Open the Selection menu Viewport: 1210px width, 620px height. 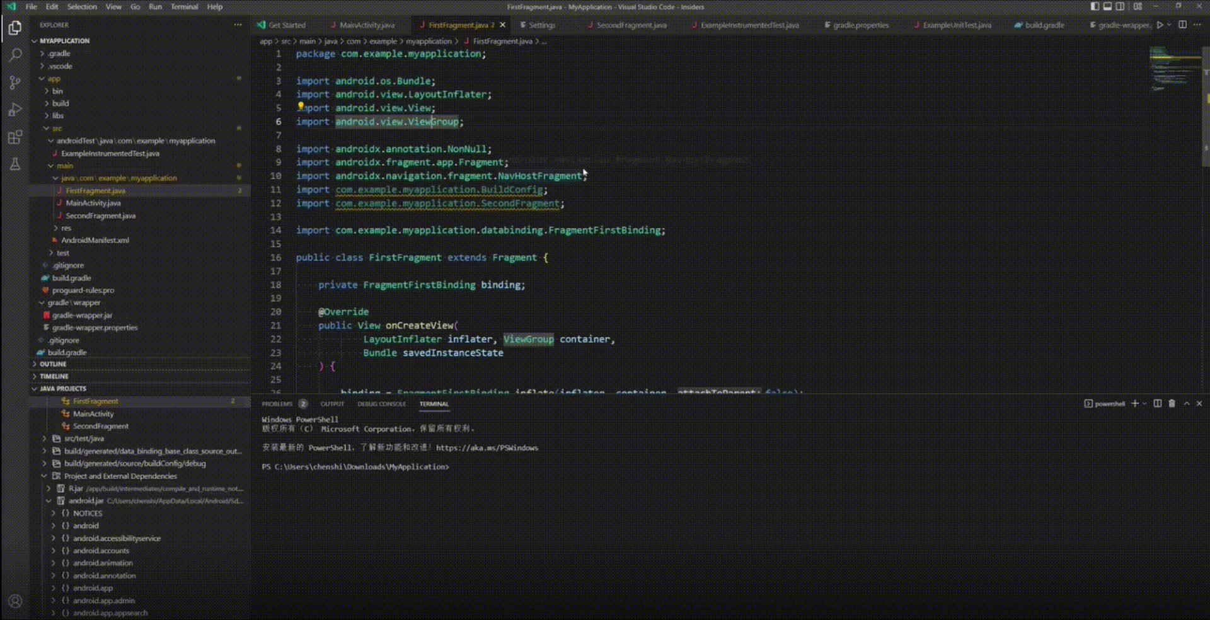82,6
